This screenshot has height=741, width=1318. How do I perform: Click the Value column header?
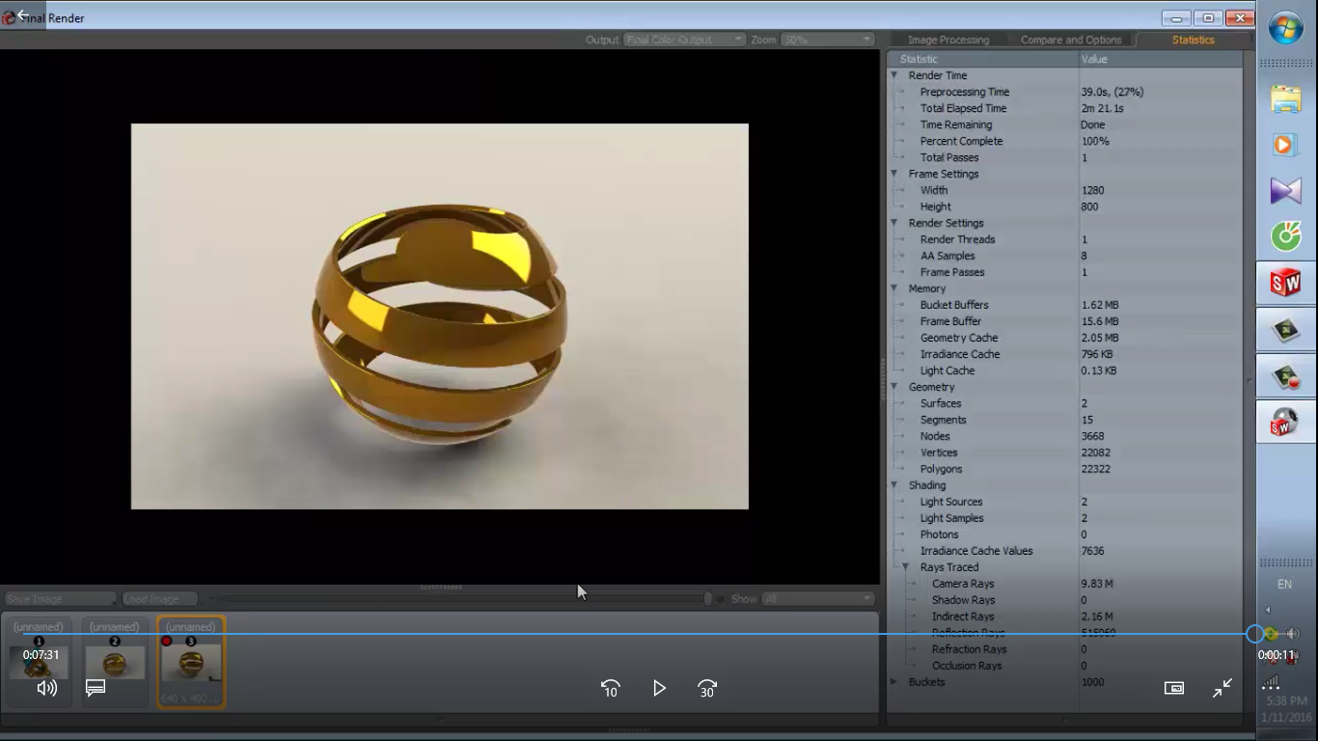tap(1160, 59)
